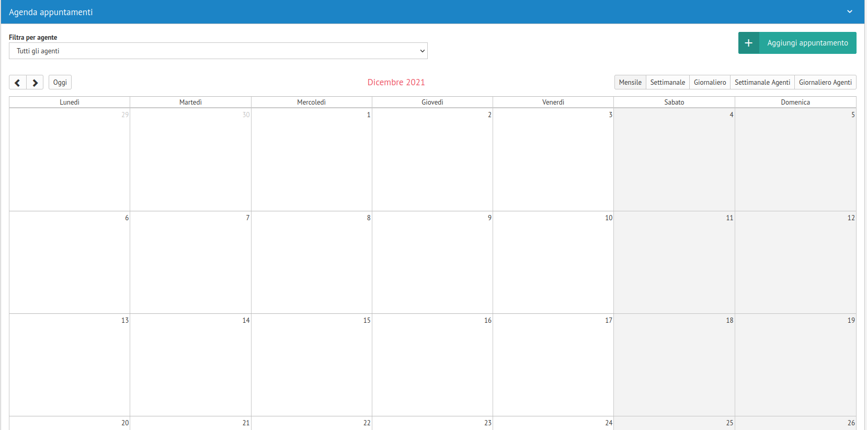Click the Martedì column header
The width and height of the screenshot is (867, 430).
click(190, 102)
